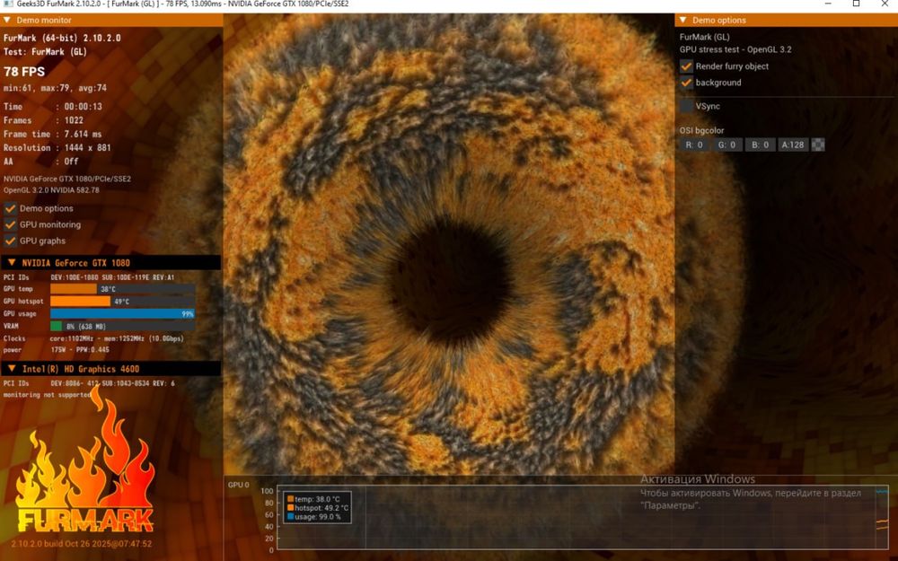Viewport: 898px width, 561px height.
Task: Click the build version text under the FurMark logo
Action: (x=82, y=544)
